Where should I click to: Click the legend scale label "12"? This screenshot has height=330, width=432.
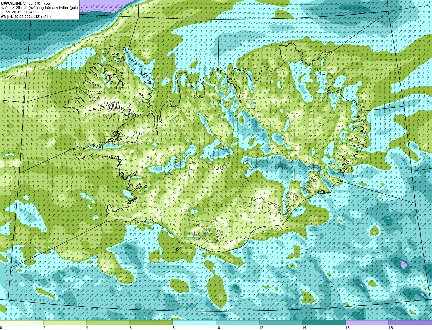[x=261, y=328]
